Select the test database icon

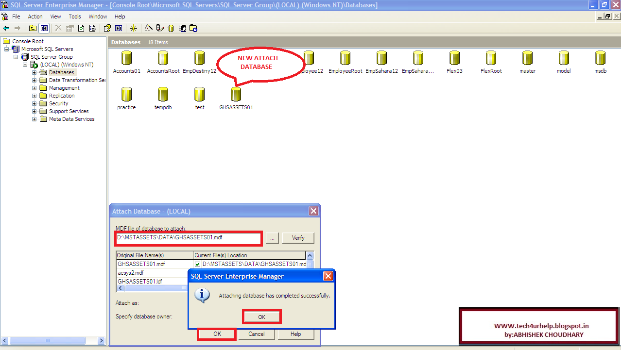[199, 95]
